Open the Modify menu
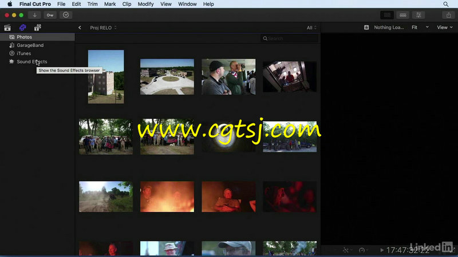 point(145,4)
